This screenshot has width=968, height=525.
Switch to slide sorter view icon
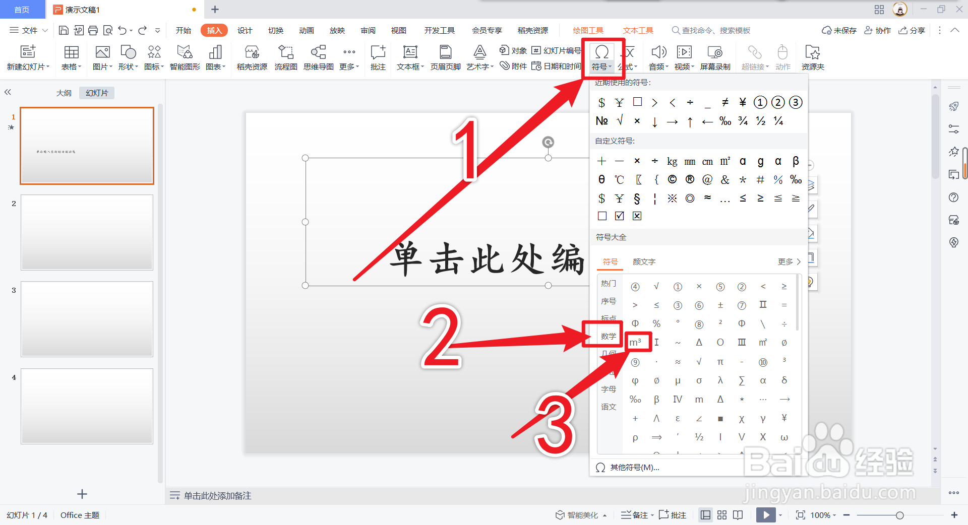[x=722, y=515]
